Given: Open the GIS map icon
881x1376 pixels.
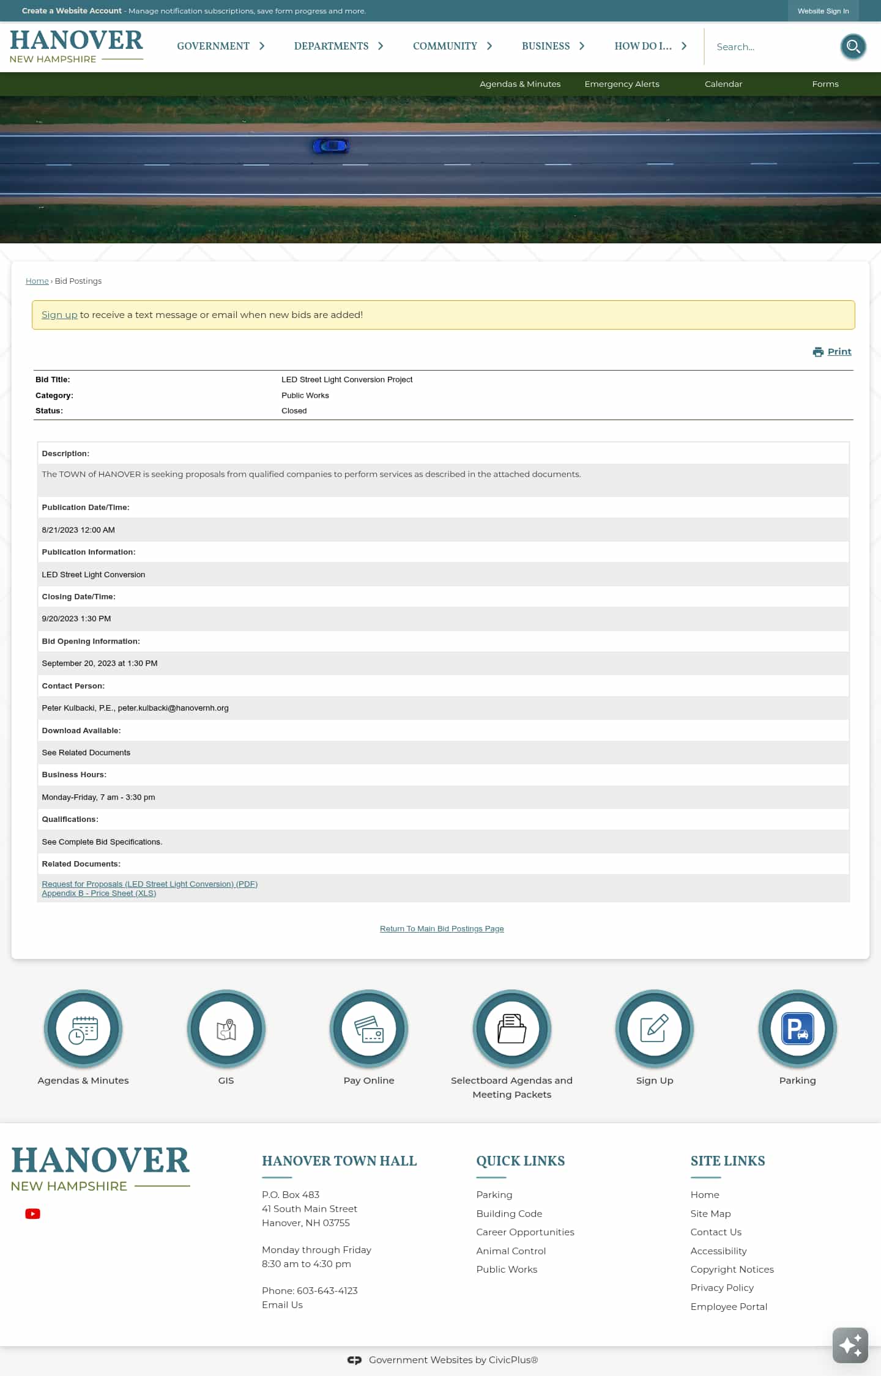Looking at the screenshot, I should (226, 1029).
